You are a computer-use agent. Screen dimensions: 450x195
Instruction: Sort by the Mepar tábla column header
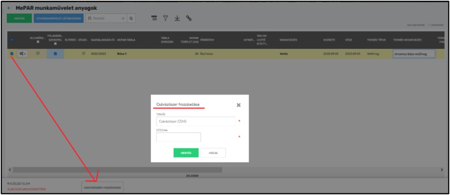126,40
